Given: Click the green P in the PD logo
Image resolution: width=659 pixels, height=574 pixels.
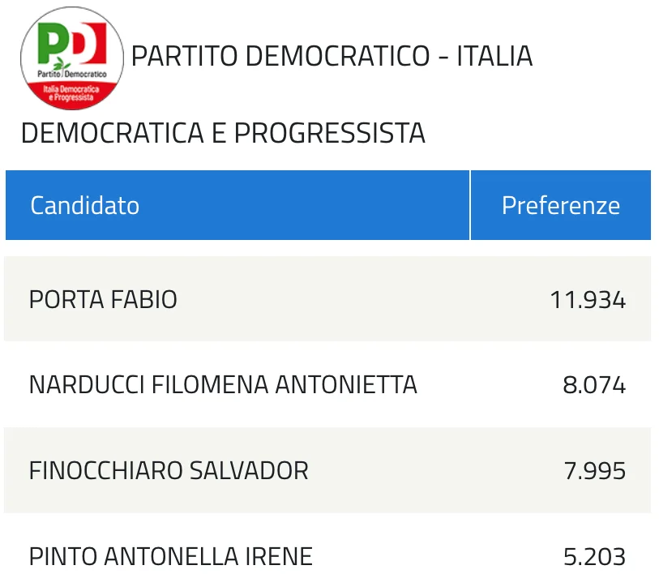Looking at the screenshot, I should [52, 43].
